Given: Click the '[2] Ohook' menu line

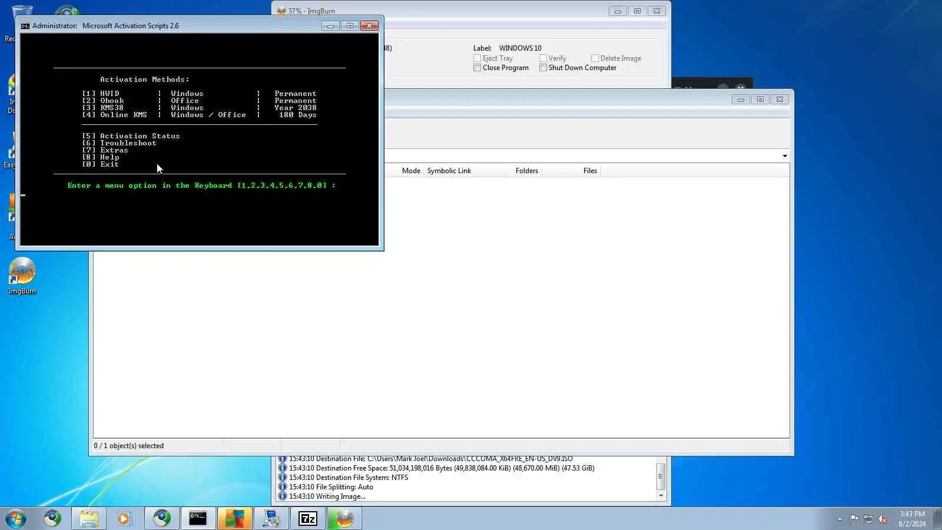Looking at the screenshot, I should pyautogui.click(x=199, y=101).
